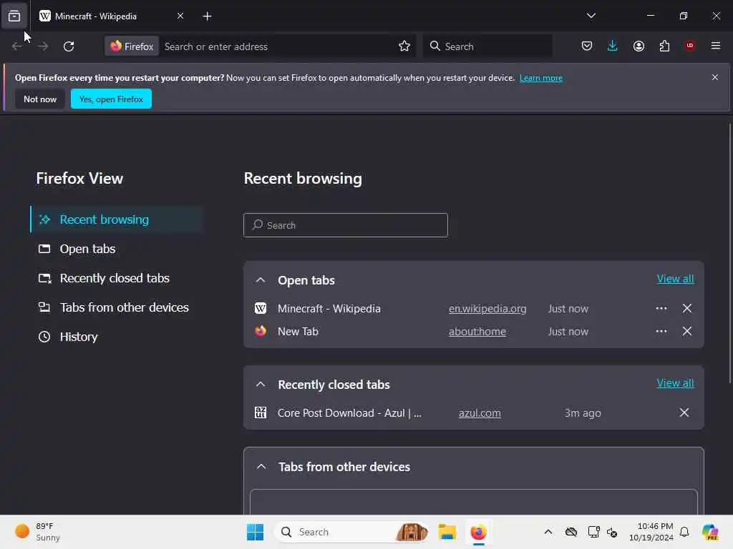Open azul.com link
This screenshot has height=549, width=733.
coord(480,413)
